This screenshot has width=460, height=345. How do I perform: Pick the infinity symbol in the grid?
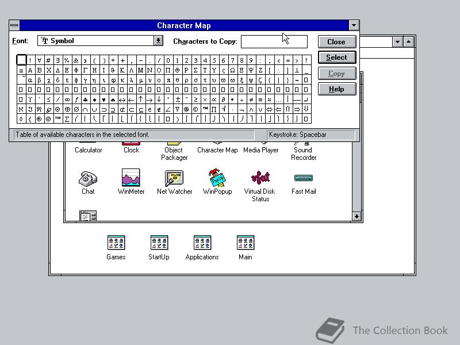[67, 99]
